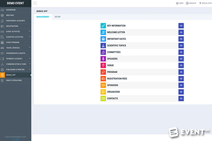Click the Event Program sidebar icon
212x141 pixels.
2,42
